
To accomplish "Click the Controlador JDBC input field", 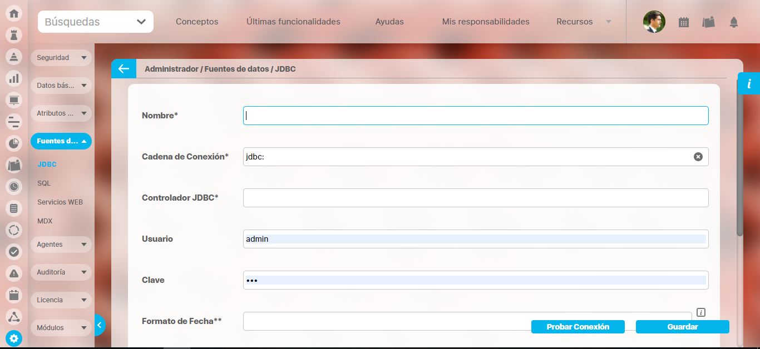I will 476,198.
